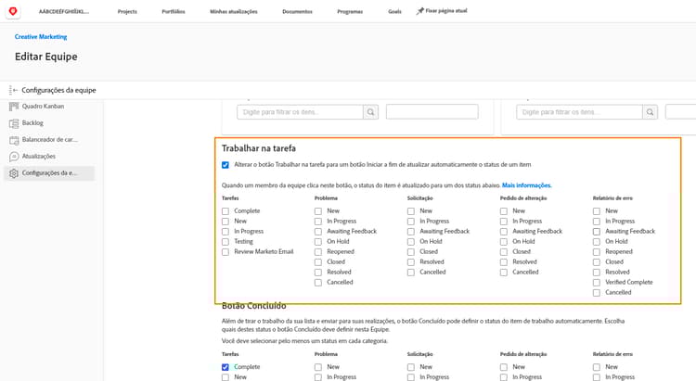
Task: Click the collapse arrow icon beside Configurações da equipe
Action: click(x=13, y=90)
